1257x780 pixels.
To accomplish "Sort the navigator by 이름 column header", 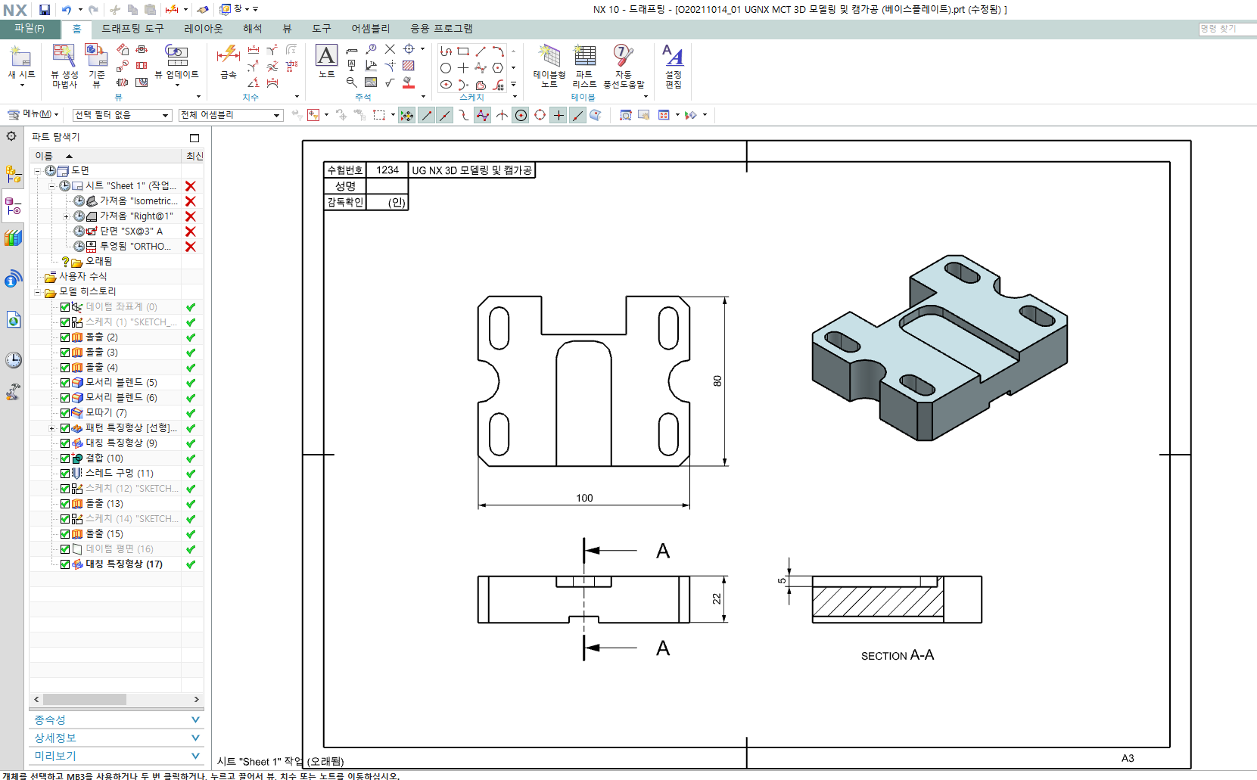I will (105, 156).
